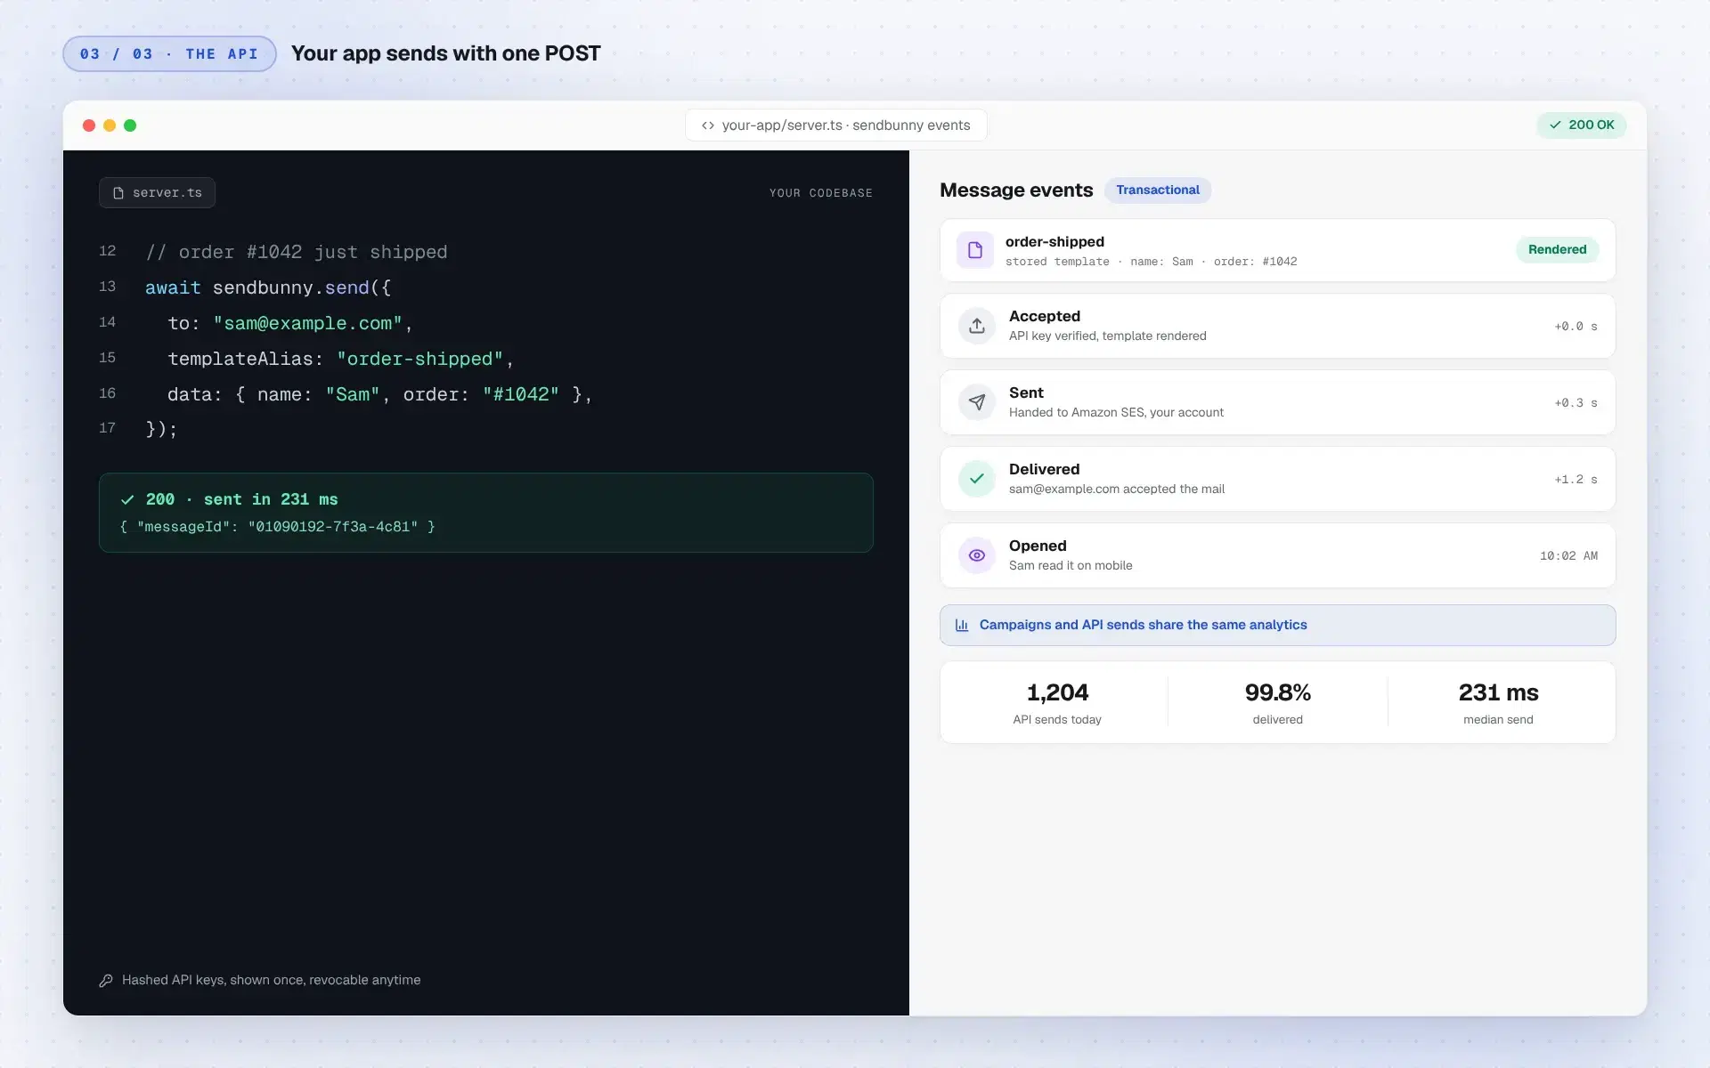Click the 200 · sent in 231 ms text

[x=241, y=499]
